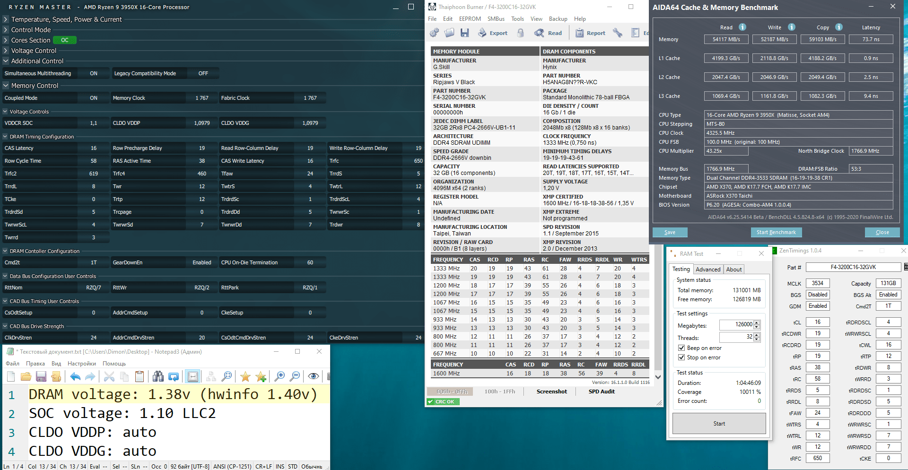Click SPD Audit button in Thaiphoon Burner
The width and height of the screenshot is (908, 470).
point(602,392)
